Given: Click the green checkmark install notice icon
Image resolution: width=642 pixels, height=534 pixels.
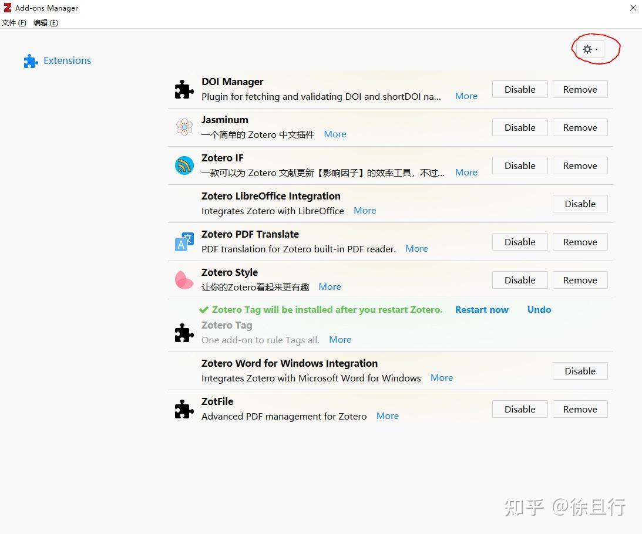Looking at the screenshot, I should click(203, 310).
